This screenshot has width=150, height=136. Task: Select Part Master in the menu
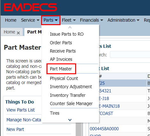pyautogui.click(x=61, y=69)
